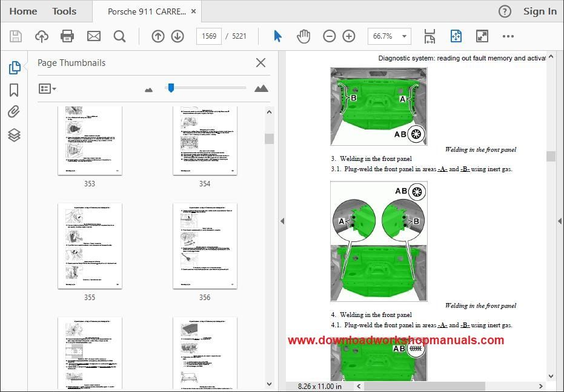Open the Tools tab
Screen dimensions: 564x392
click(64, 11)
